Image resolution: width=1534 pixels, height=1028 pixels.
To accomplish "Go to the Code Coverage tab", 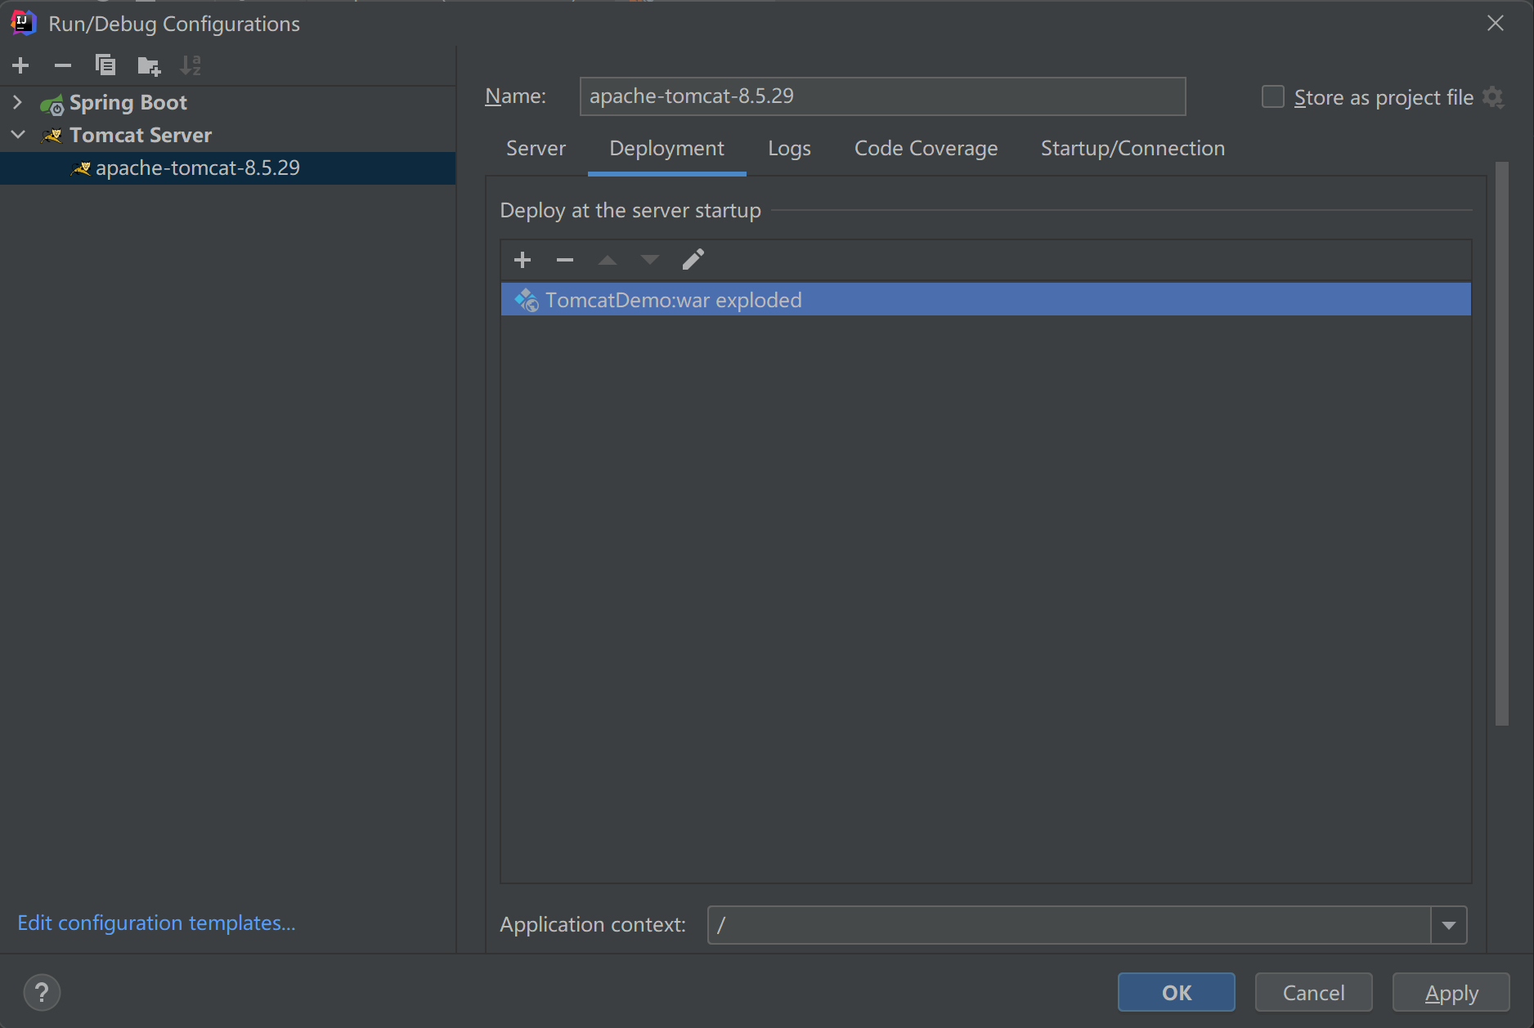I will pyautogui.click(x=926, y=148).
